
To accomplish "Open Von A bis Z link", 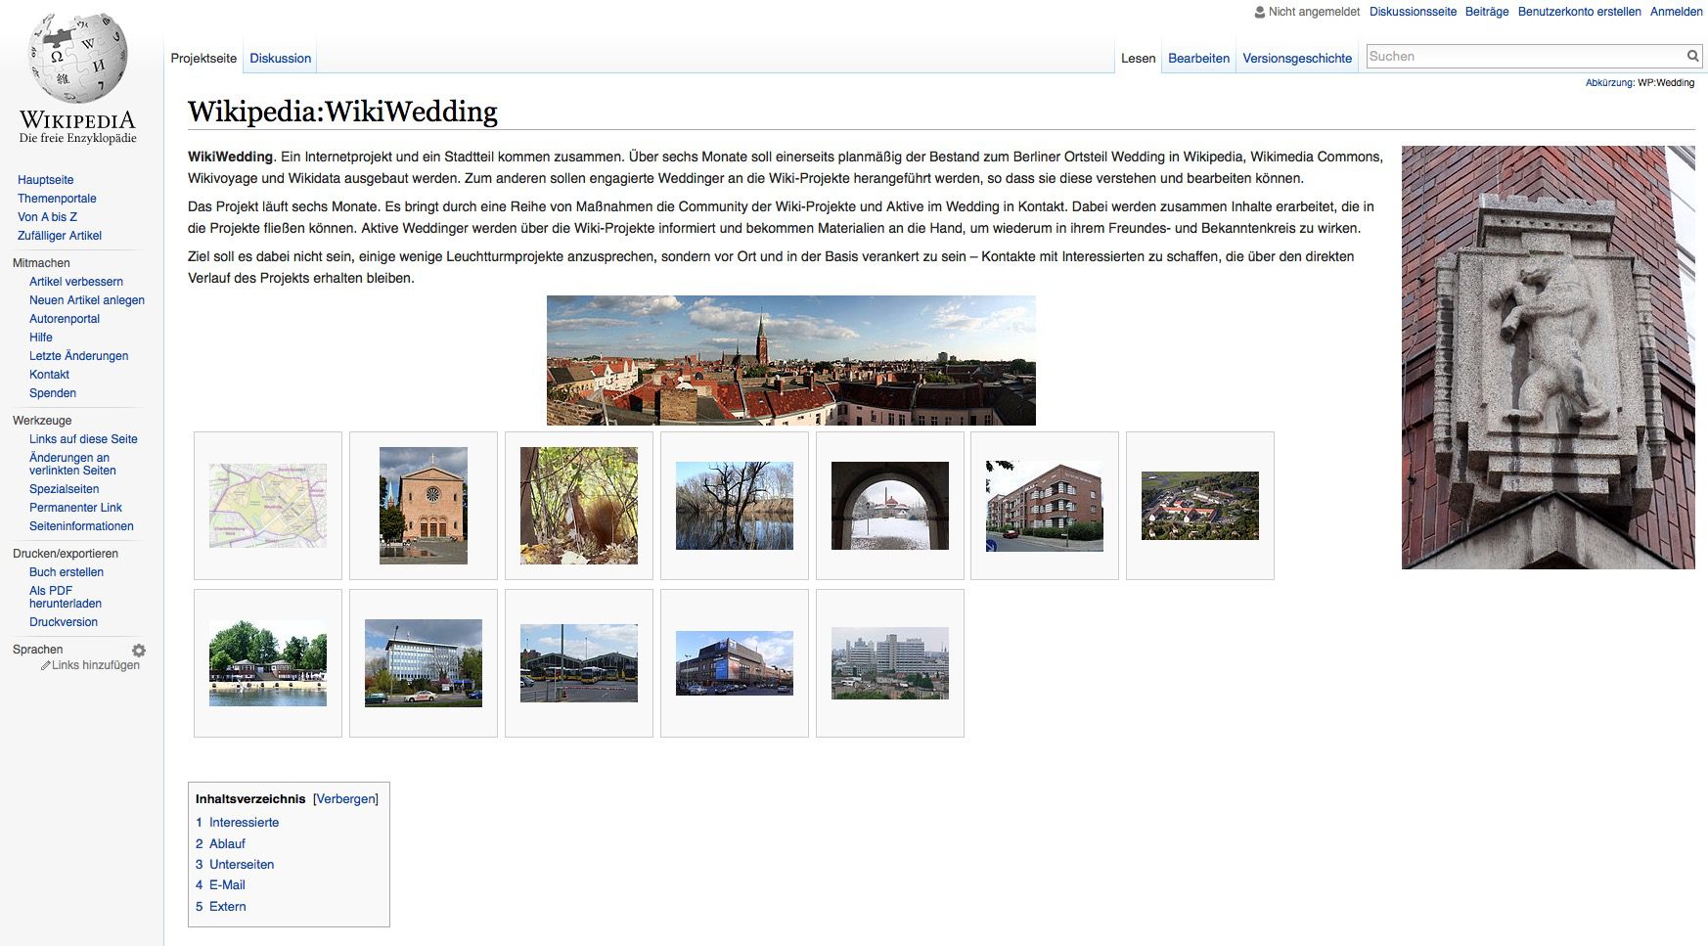I will click(47, 217).
